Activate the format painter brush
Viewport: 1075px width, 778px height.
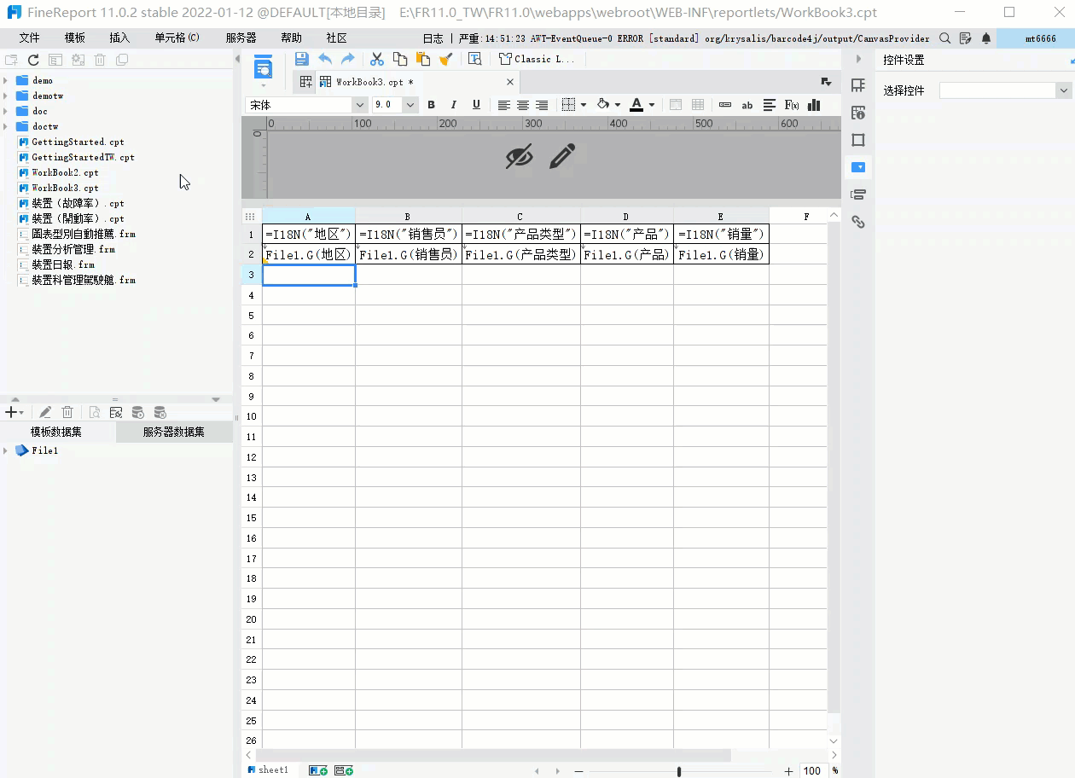point(445,59)
